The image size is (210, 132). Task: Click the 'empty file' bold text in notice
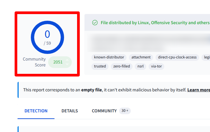91,90
